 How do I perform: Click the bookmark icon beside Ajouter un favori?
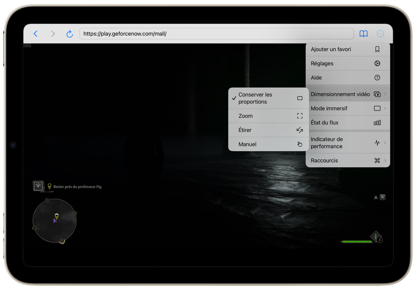point(377,49)
